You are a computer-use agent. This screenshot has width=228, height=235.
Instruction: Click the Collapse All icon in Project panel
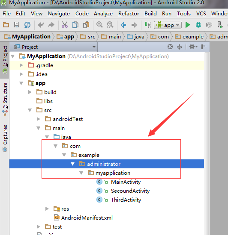[x=179, y=47]
